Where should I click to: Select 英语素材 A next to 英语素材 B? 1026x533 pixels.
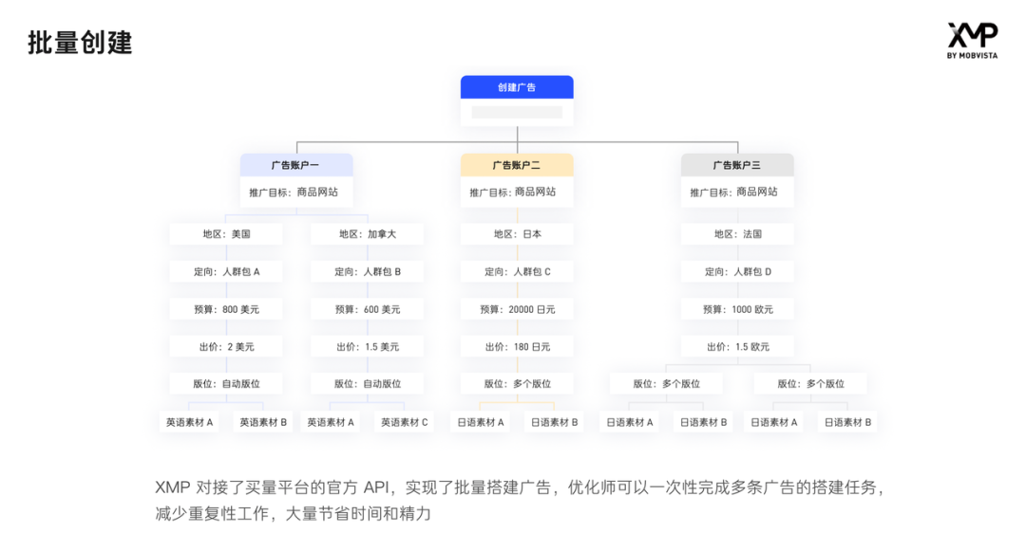189,423
